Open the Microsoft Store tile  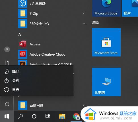(106, 42)
